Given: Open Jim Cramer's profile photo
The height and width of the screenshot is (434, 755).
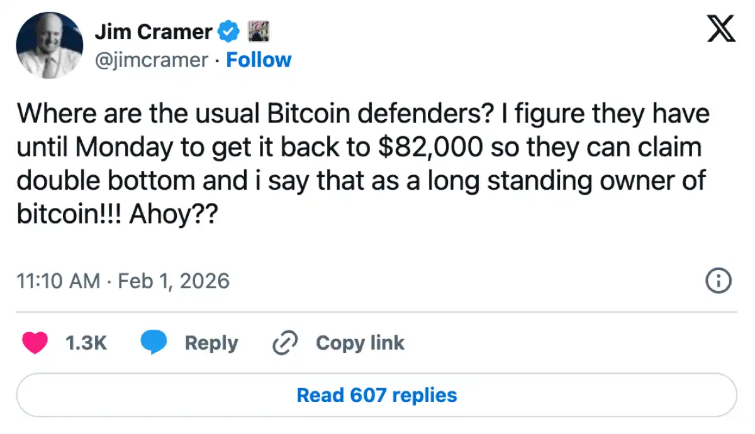Looking at the screenshot, I should 50,45.
